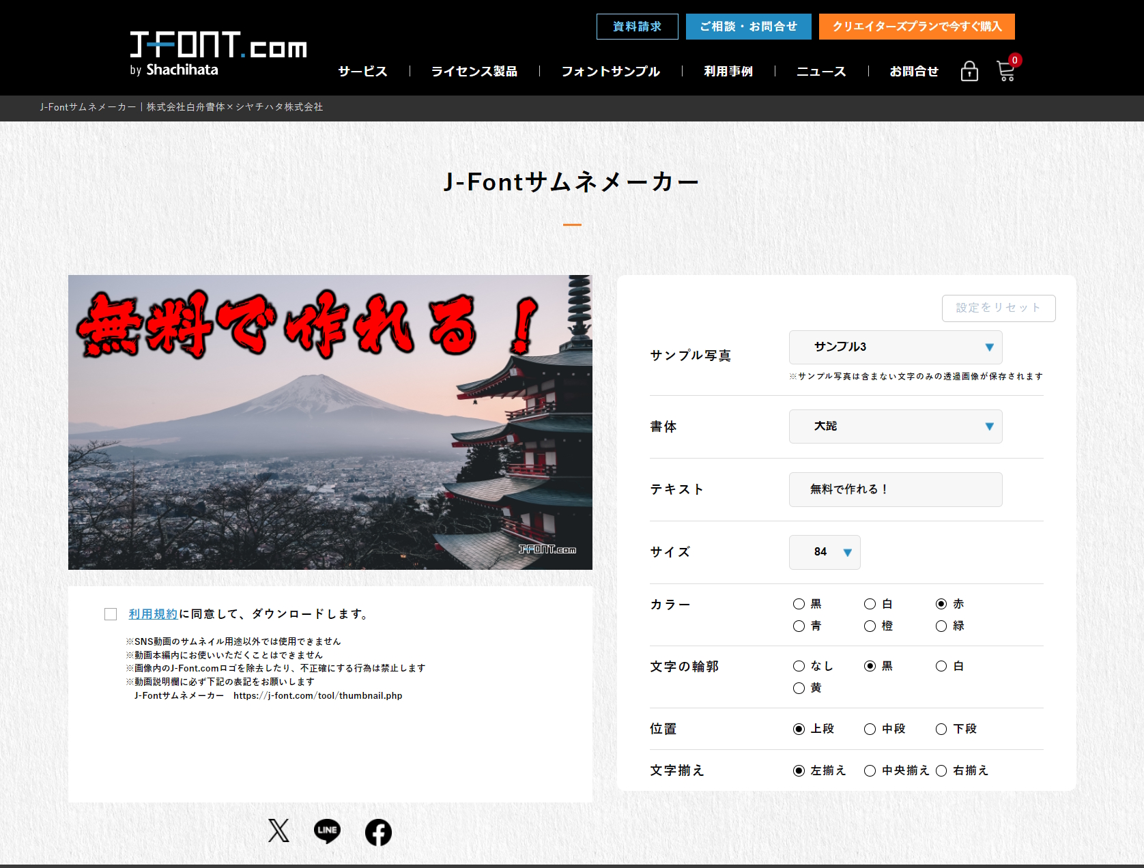Set 文字の輪郭 to 白
This screenshot has height=868, width=1144.
click(x=941, y=666)
